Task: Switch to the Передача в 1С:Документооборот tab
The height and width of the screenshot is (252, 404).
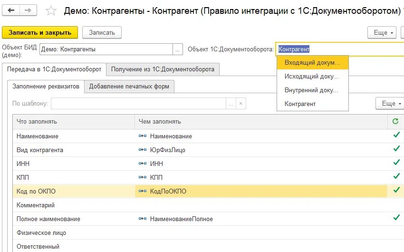Action: click(x=54, y=69)
